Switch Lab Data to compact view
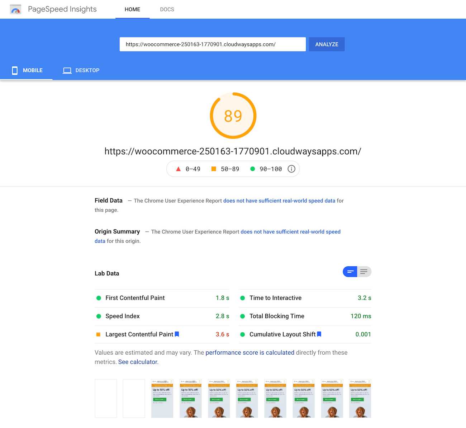This screenshot has height=428, width=466. pyautogui.click(x=350, y=272)
